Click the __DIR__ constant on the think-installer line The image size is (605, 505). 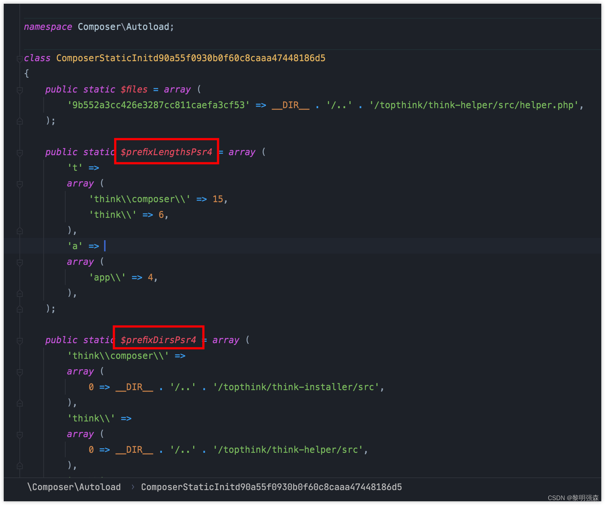[134, 387]
